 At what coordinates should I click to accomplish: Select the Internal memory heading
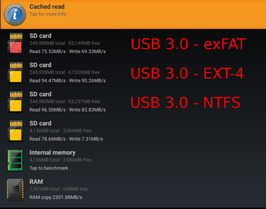(x=52, y=152)
